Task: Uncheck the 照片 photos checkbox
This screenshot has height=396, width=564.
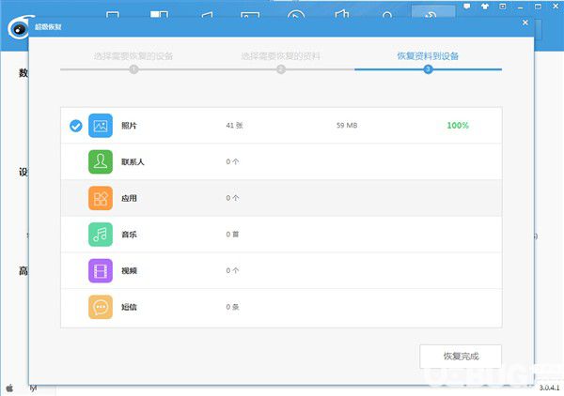Action: click(x=76, y=126)
